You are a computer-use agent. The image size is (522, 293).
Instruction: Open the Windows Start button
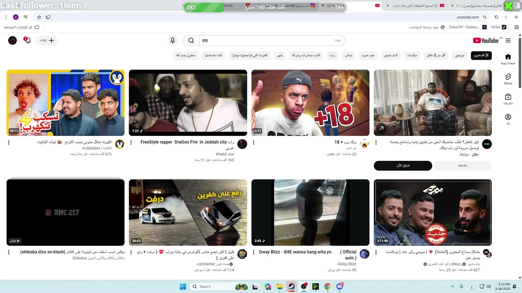point(183,286)
